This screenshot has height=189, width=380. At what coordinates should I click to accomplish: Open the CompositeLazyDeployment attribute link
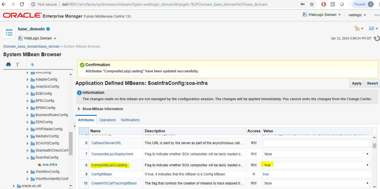point(112,154)
